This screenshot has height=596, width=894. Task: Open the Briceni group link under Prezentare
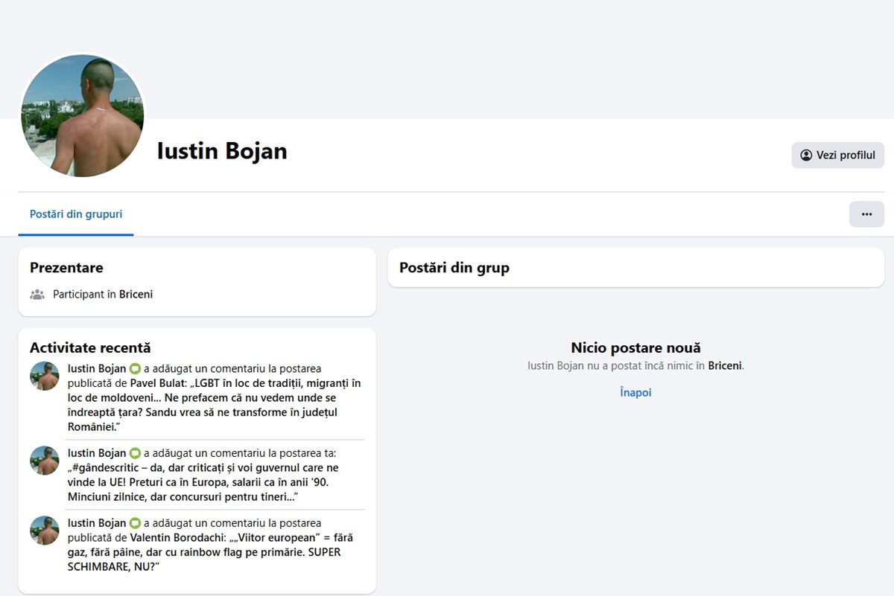click(x=136, y=295)
